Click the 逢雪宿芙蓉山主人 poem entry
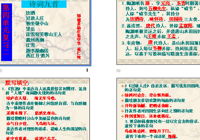200x140 pixels. pyautogui.click(x=44, y=34)
